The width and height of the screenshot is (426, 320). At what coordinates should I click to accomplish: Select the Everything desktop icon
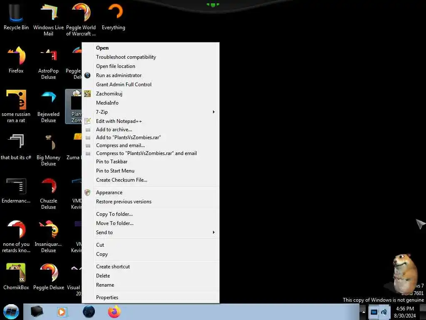114,16
